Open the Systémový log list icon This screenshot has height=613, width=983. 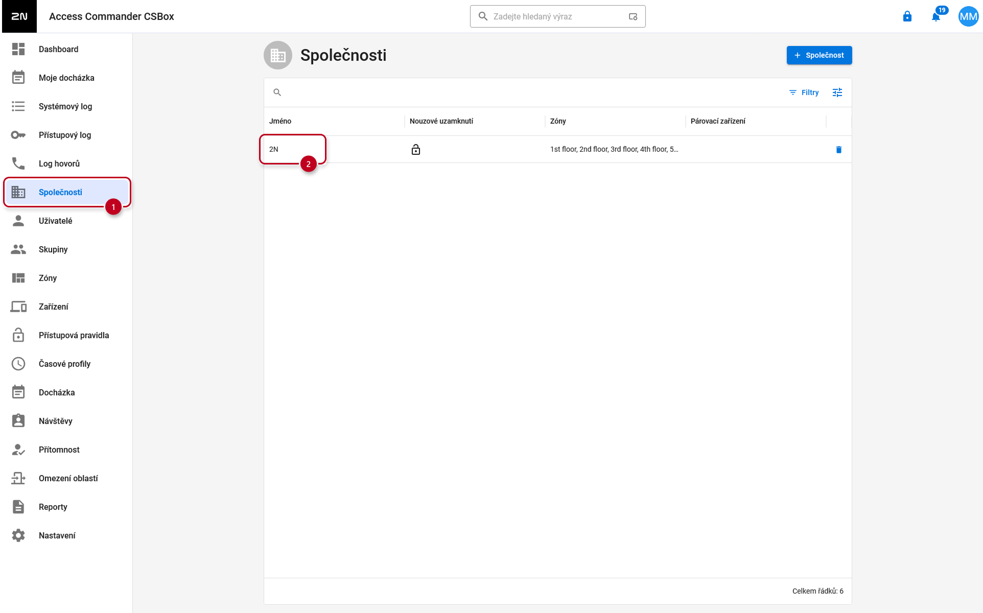pos(18,106)
